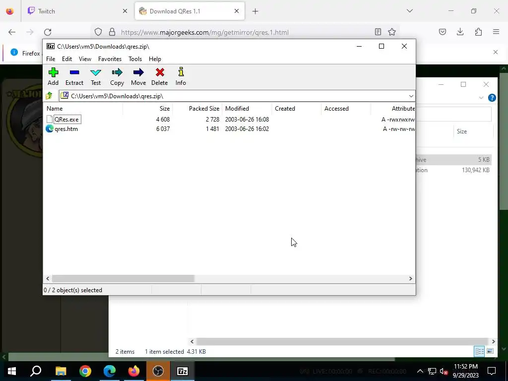Open the Favorites menu
508x381 pixels.
tap(110, 59)
